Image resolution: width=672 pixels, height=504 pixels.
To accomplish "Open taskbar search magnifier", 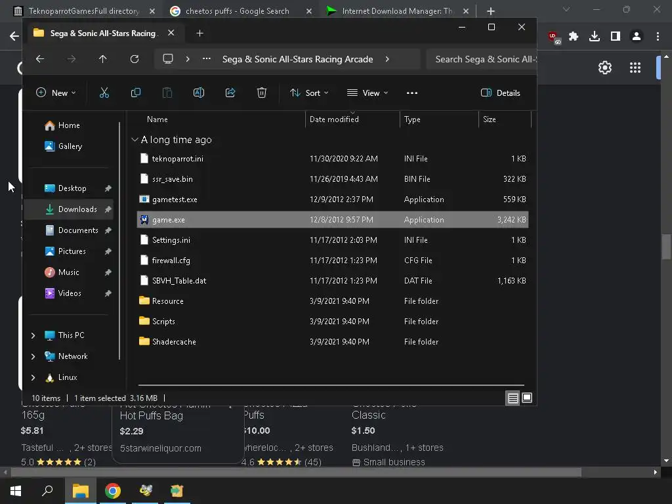I will (47, 491).
